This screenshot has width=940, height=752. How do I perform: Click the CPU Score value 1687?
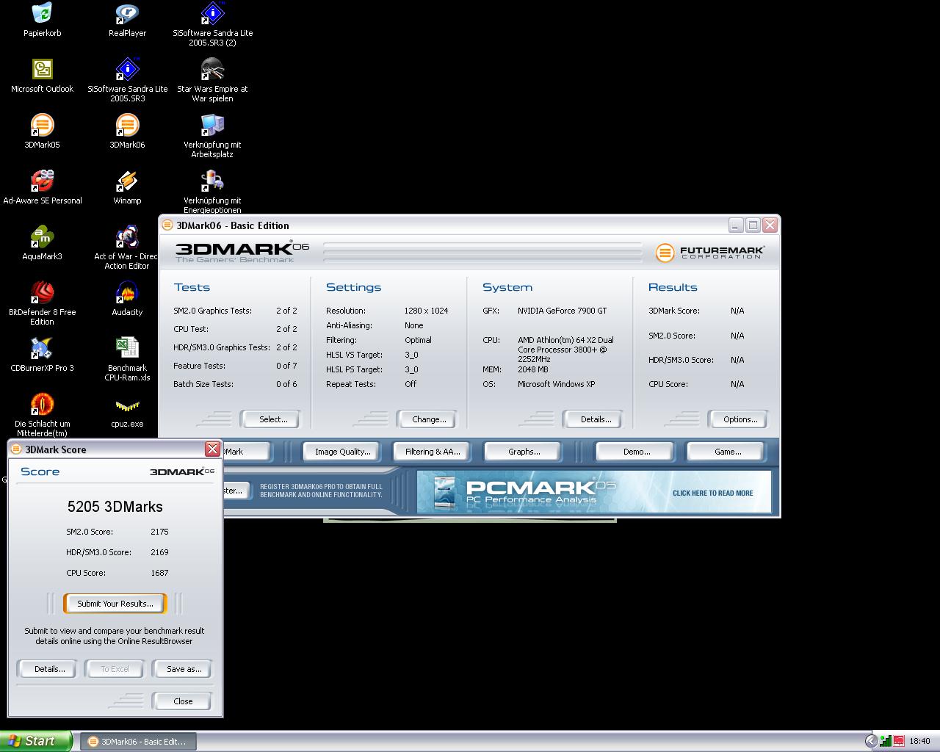(159, 573)
